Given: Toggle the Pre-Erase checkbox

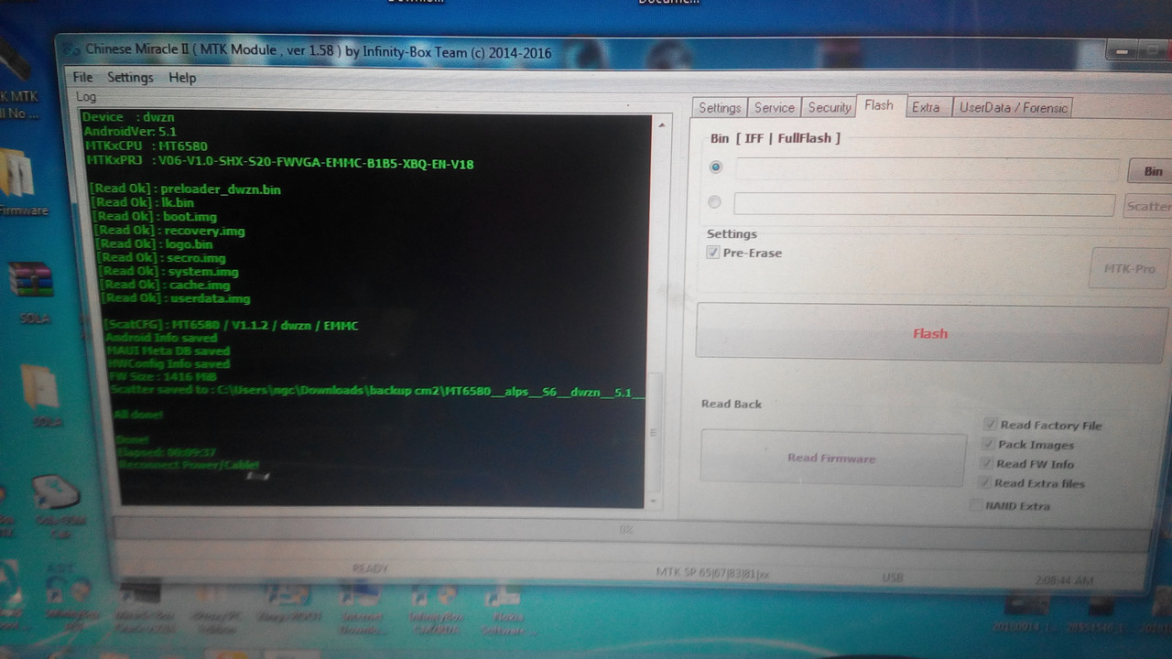Looking at the screenshot, I should (713, 253).
